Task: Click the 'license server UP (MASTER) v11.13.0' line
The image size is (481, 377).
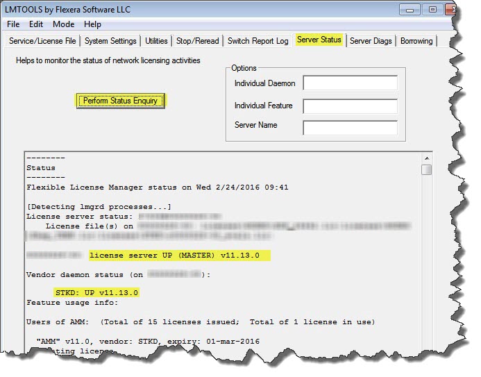Action: point(174,255)
